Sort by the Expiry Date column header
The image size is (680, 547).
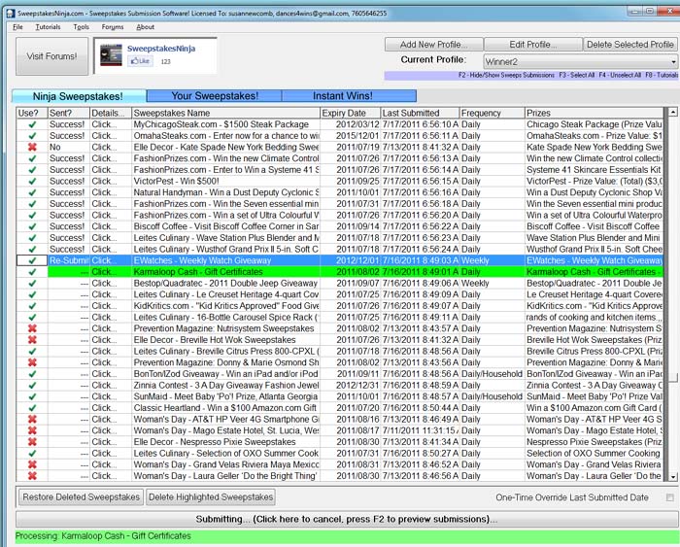[351, 114]
